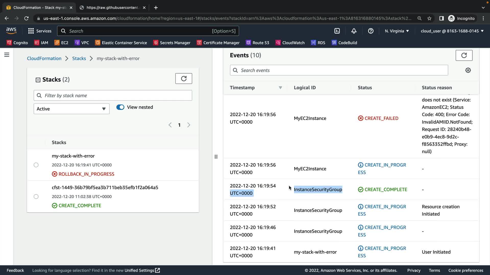Open Events table settings gear

pos(468,70)
